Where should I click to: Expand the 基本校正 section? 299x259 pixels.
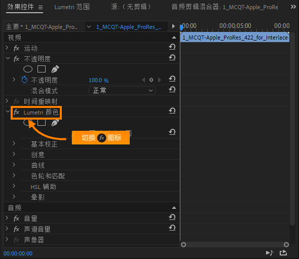(x=14, y=143)
